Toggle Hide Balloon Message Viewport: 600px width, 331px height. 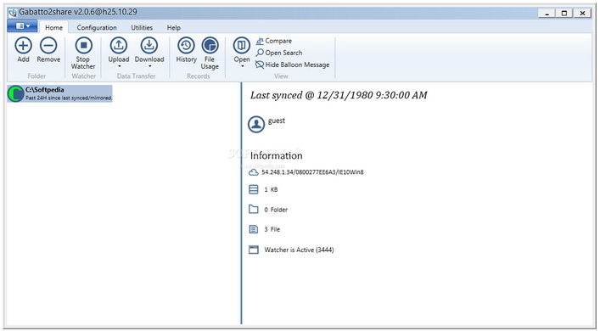[x=293, y=65]
